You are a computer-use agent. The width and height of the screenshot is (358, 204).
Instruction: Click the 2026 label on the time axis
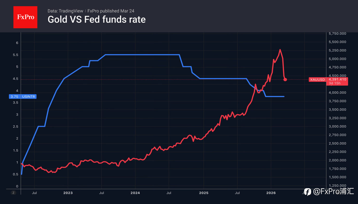point(271,193)
